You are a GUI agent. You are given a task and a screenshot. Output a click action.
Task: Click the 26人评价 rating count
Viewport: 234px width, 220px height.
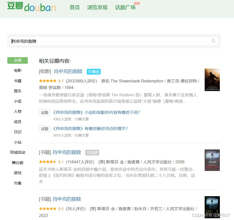click(x=76, y=209)
